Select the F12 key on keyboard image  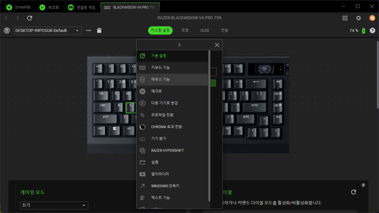(239, 69)
